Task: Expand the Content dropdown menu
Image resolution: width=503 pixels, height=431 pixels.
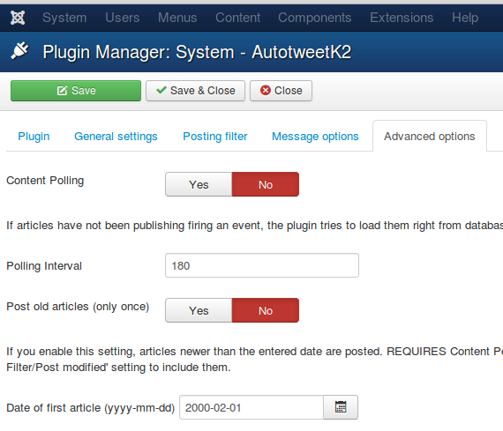Action: point(237,18)
